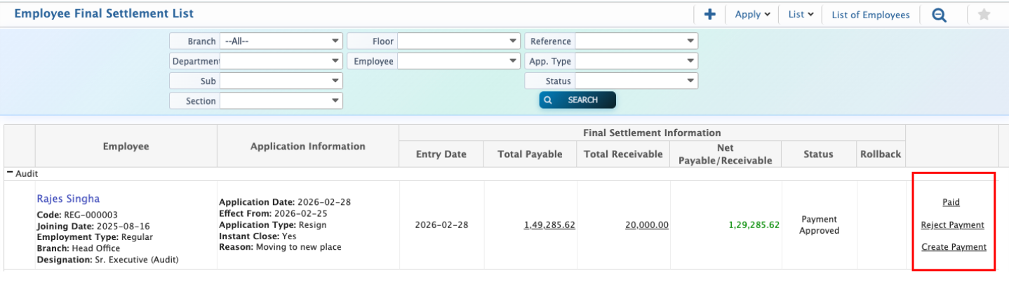The width and height of the screenshot is (1009, 294).
Task: Open the Employee filter dropdown
Action: [x=459, y=61]
